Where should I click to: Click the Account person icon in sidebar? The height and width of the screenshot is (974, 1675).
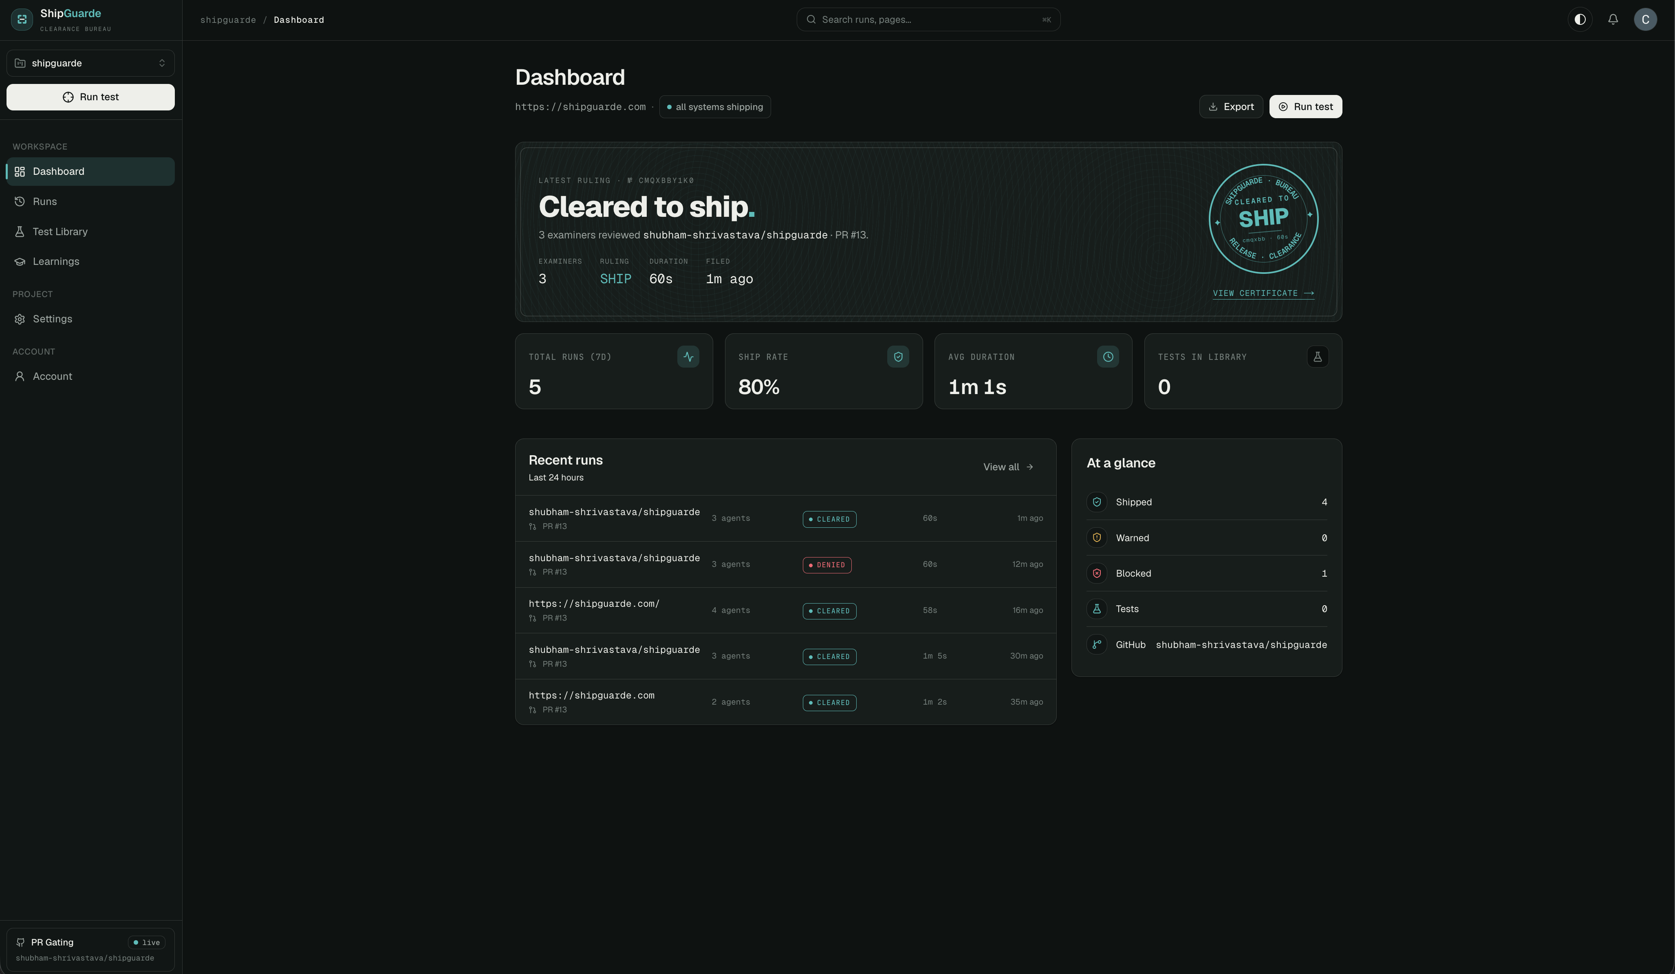coord(20,376)
